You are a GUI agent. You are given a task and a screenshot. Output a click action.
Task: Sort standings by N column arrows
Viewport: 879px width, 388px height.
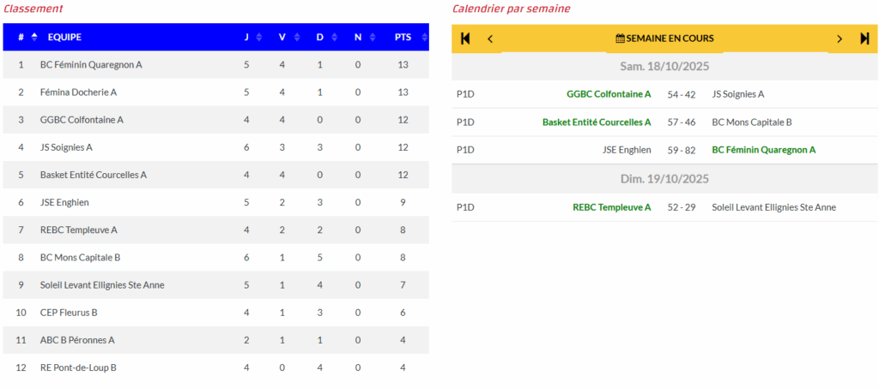(x=370, y=37)
